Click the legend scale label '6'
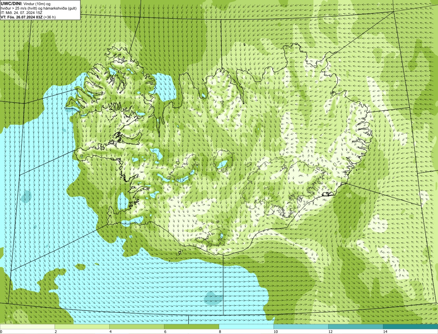 click(165, 332)
